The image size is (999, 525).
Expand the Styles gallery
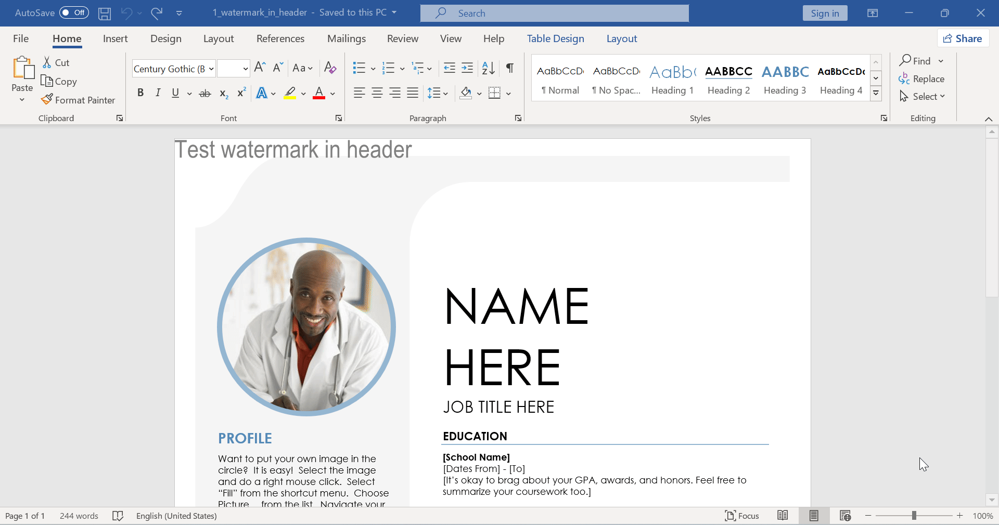(x=876, y=94)
